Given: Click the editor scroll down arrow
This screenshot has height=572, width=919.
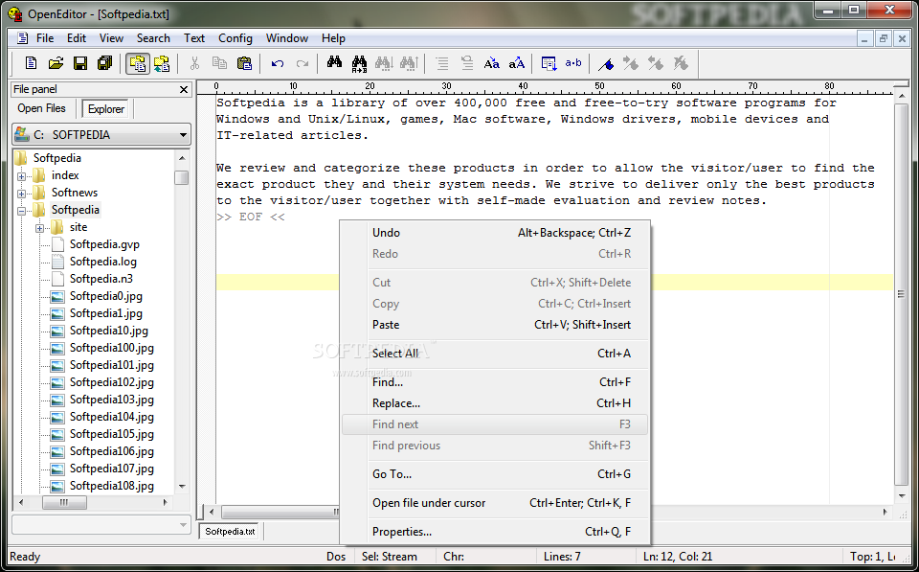Looking at the screenshot, I should coord(902,496).
